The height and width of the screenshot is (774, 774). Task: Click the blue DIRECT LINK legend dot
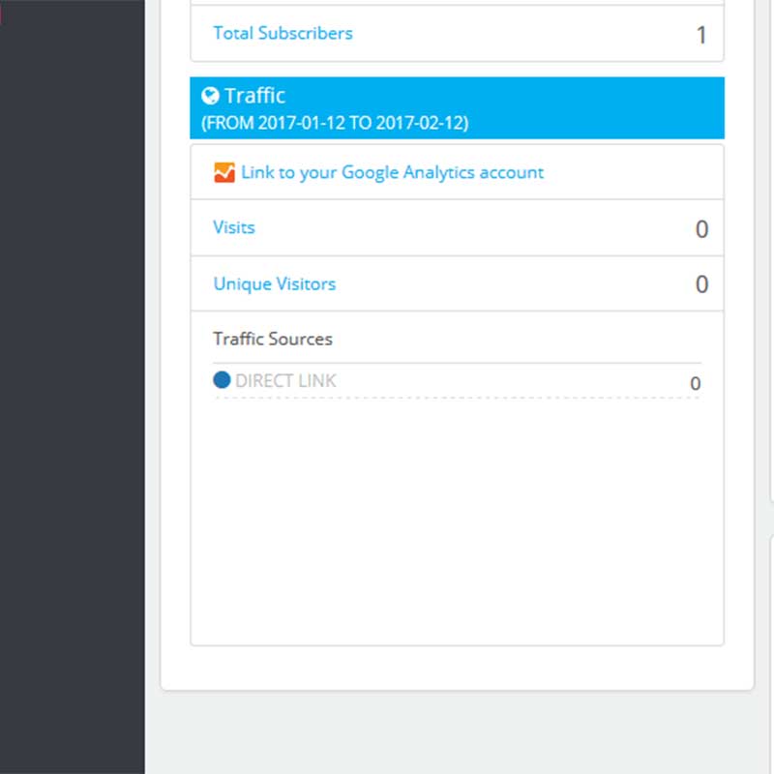pos(222,380)
